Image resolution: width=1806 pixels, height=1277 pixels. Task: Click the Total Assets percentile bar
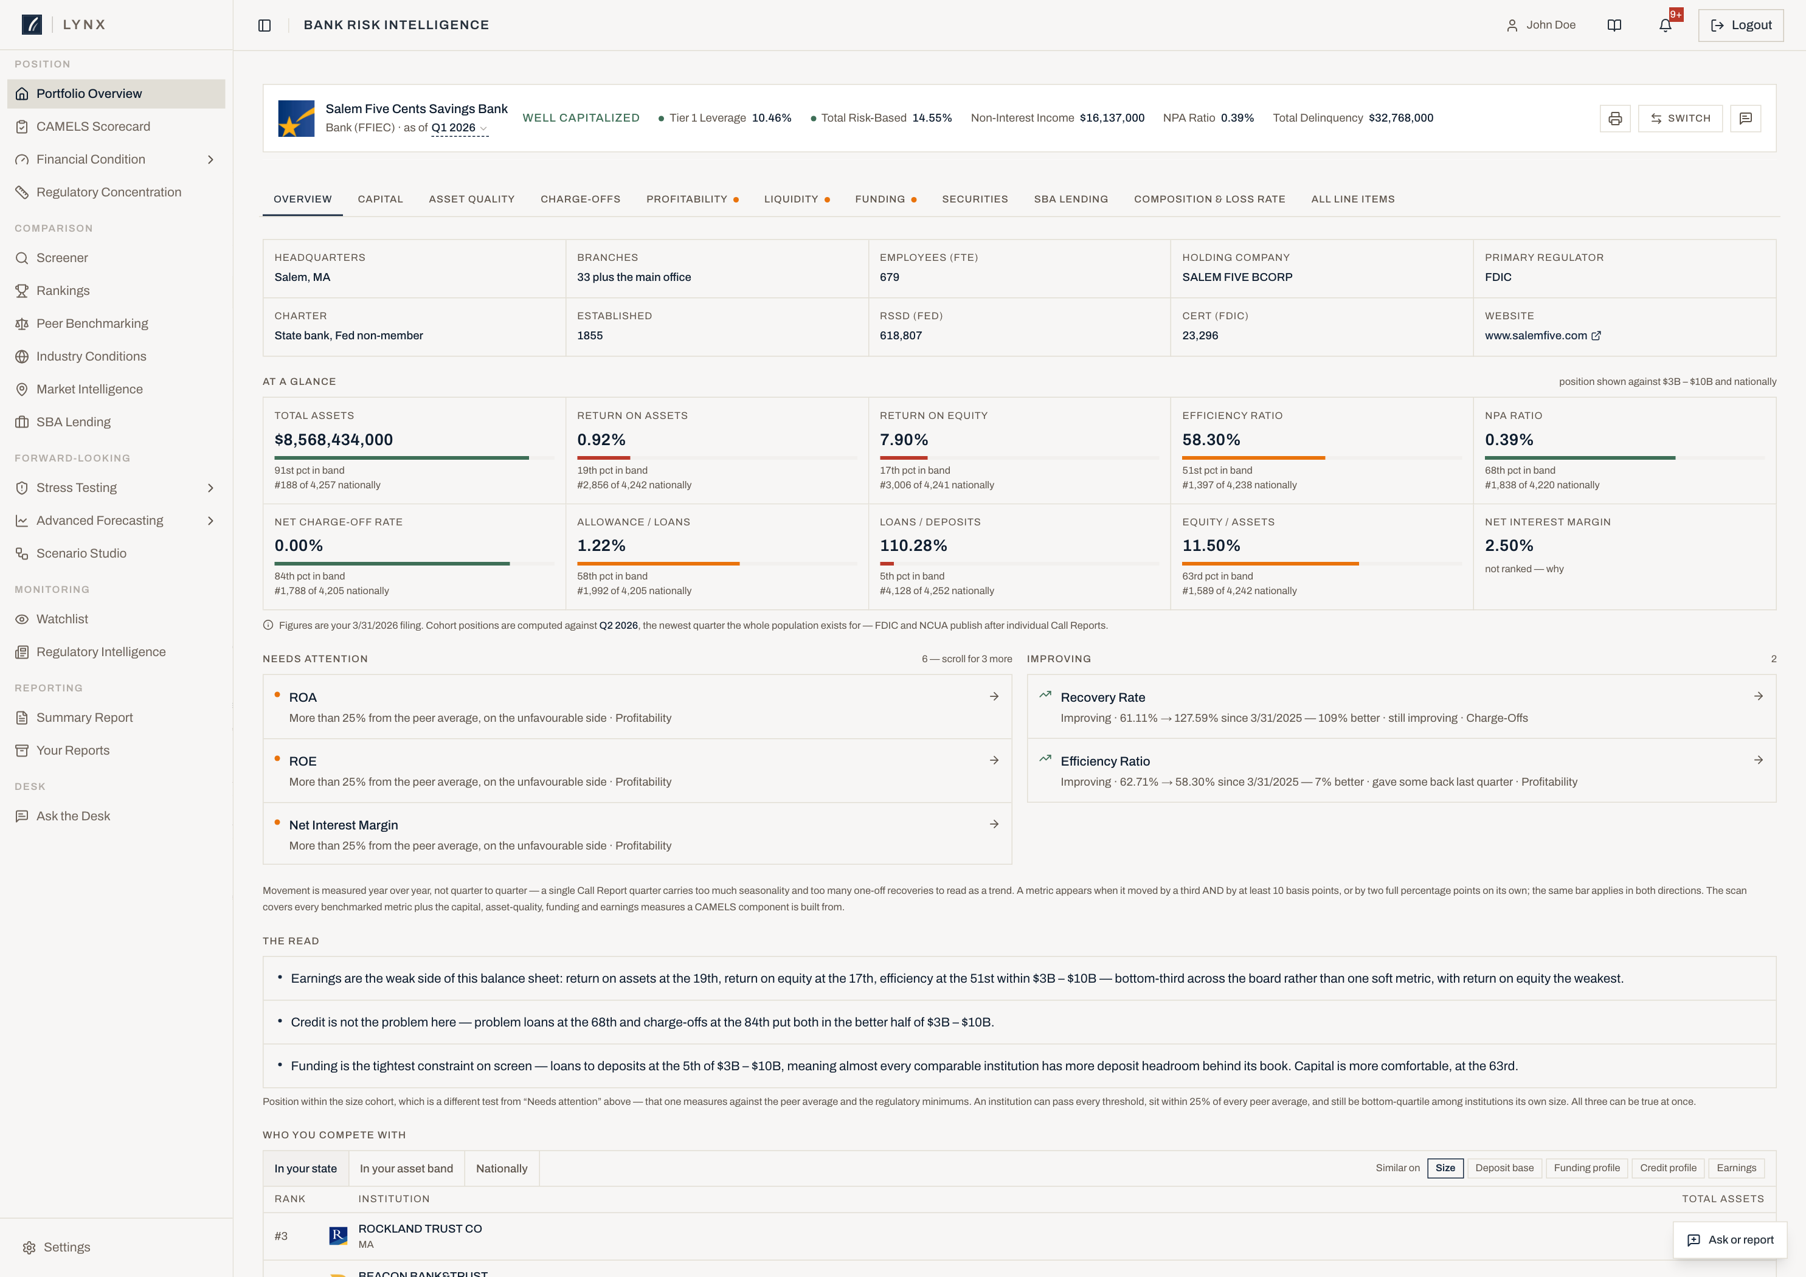point(413,458)
